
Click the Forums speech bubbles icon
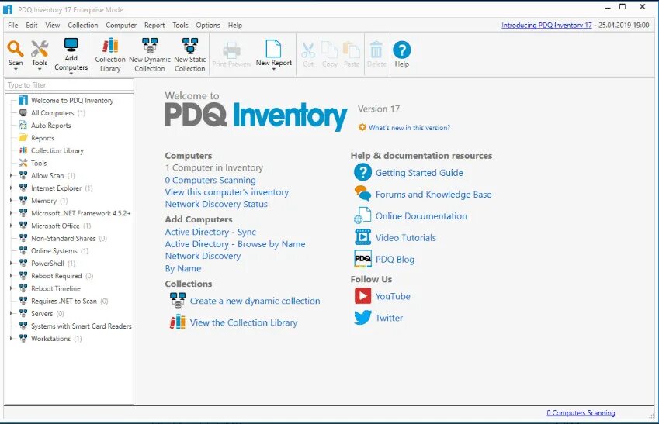click(x=362, y=194)
